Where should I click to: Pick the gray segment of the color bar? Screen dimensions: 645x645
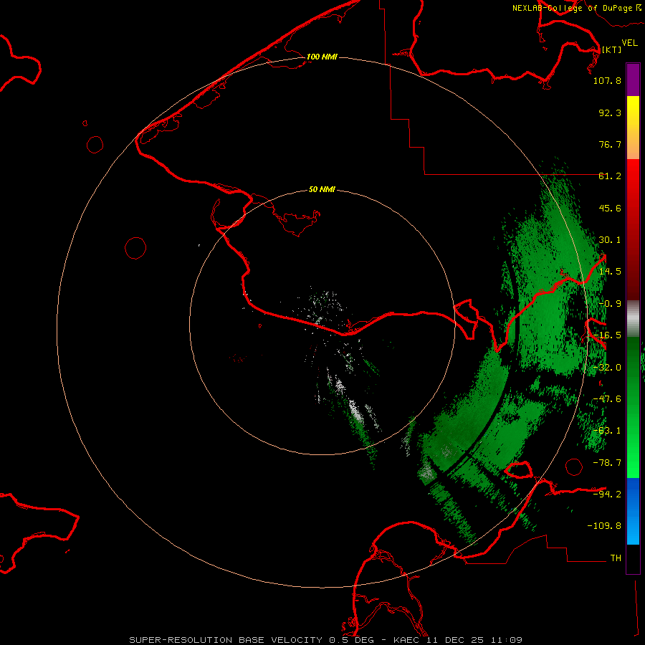633,319
